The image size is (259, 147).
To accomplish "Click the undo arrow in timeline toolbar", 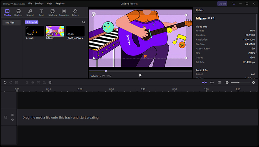I will click(x=5, y=83).
